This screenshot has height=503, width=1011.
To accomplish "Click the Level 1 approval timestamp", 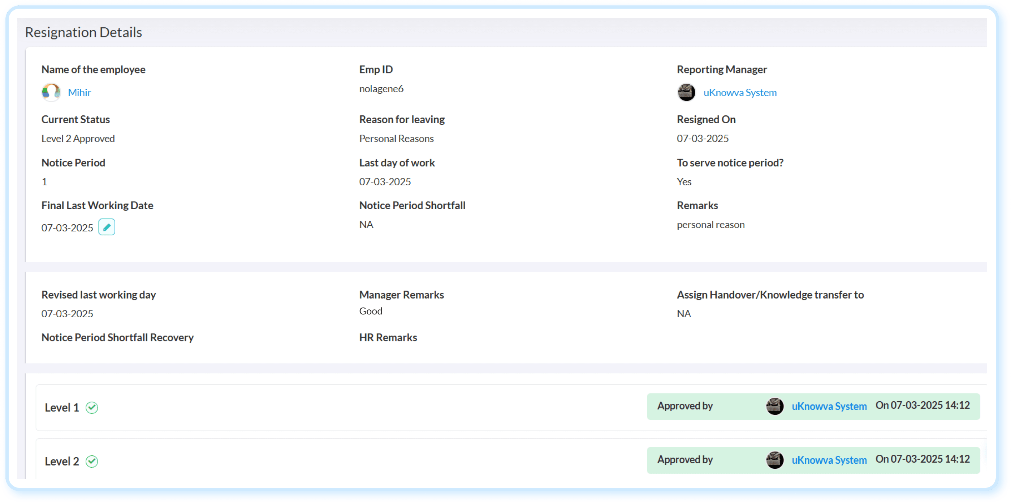I will pos(922,405).
